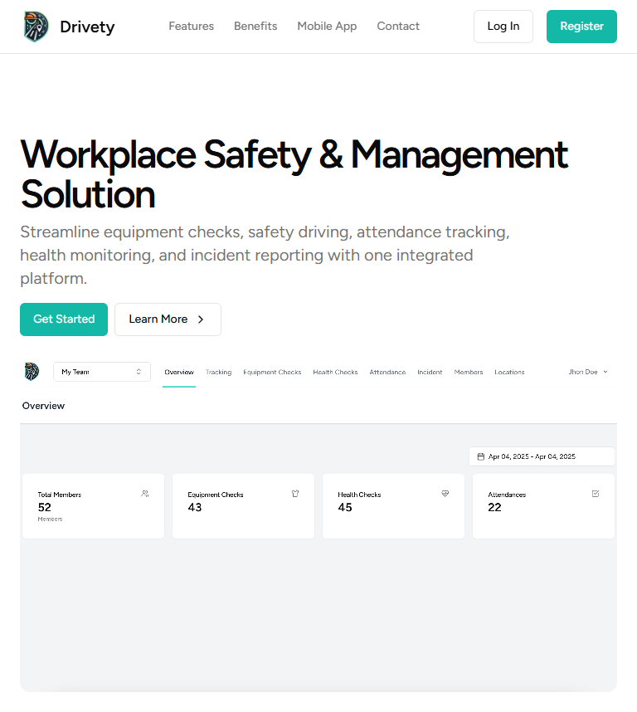Click the Attendances checkmark icon
The height and width of the screenshot is (712, 637).
[x=596, y=494]
